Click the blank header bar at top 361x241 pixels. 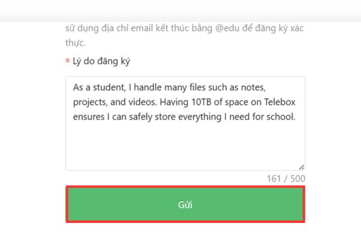pos(180,10)
